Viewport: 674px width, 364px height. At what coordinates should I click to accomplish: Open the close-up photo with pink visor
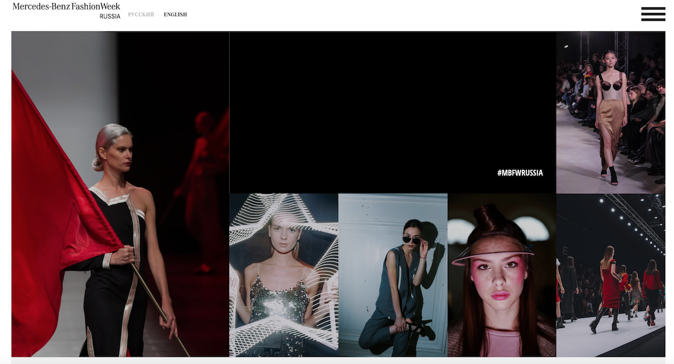coord(502,275)
